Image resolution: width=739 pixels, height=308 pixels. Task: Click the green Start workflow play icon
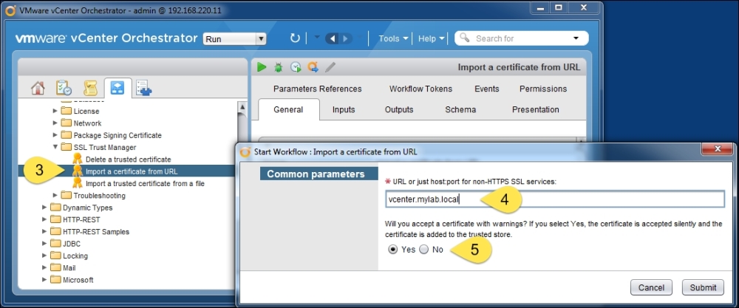[x=262, y=67]
